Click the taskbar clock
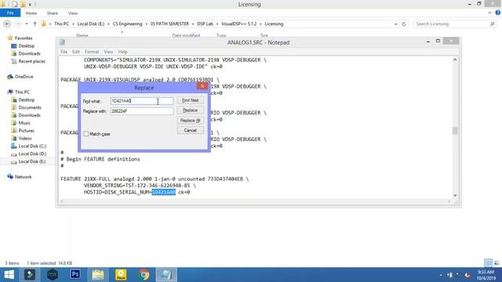Screen dimensions: 502x282 coord(486,275)
